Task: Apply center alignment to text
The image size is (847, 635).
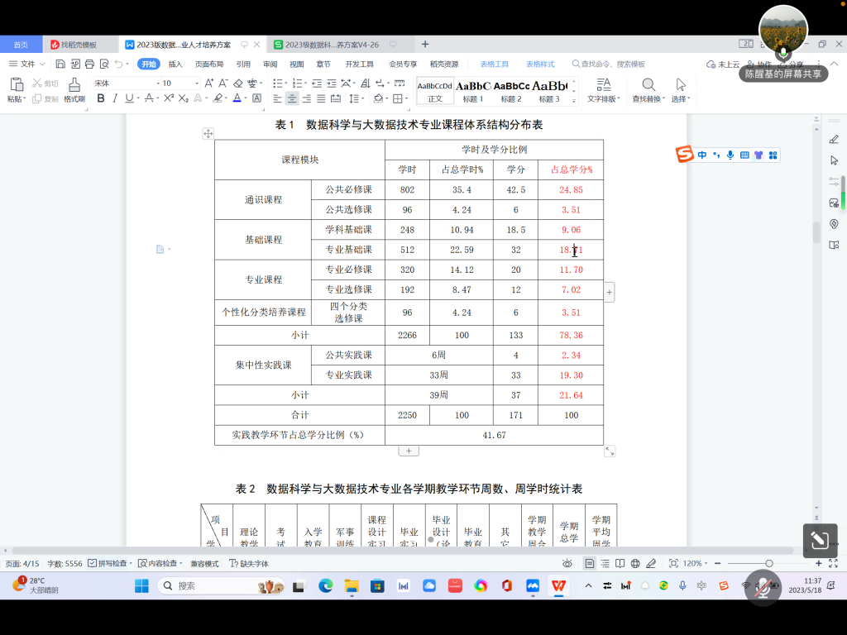Action: point(292,98)
